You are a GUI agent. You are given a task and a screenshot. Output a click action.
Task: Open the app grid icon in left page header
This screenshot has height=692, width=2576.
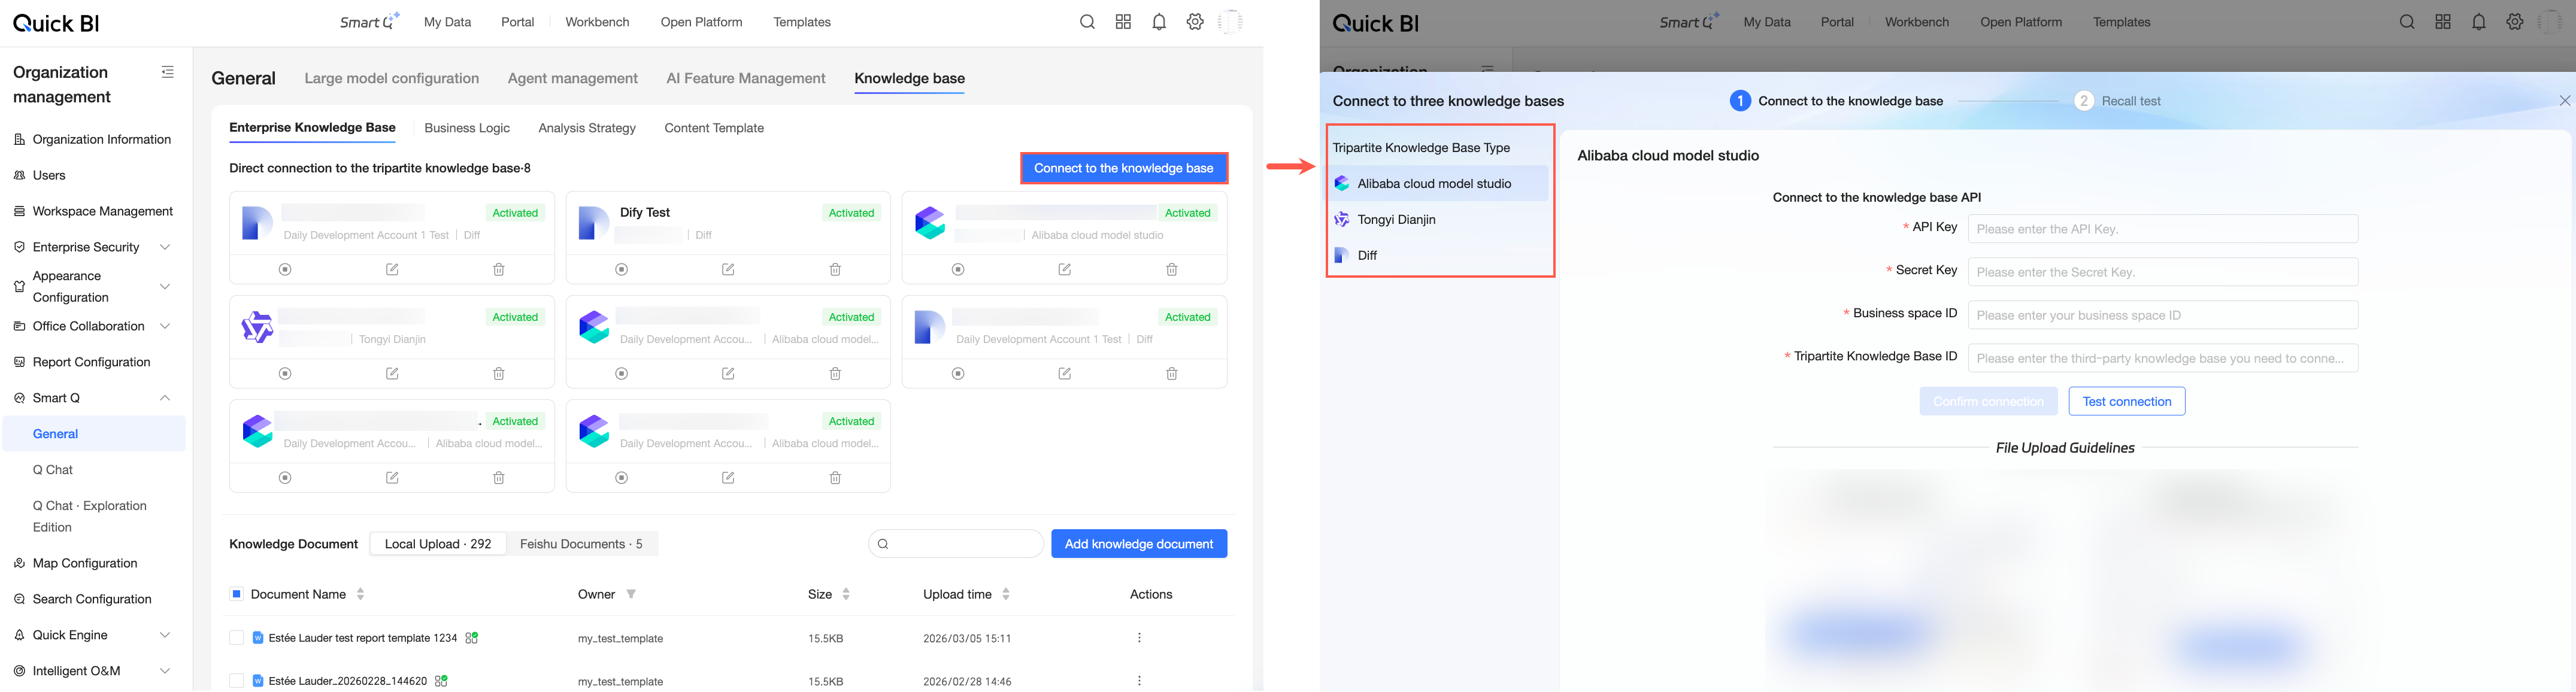(1123, 22)
